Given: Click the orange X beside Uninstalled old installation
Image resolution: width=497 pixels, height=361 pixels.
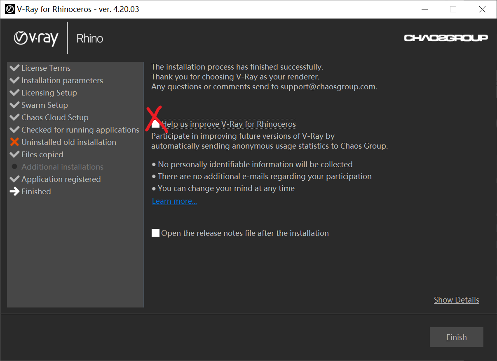Looking at the screenshot, I should point(14,142).
